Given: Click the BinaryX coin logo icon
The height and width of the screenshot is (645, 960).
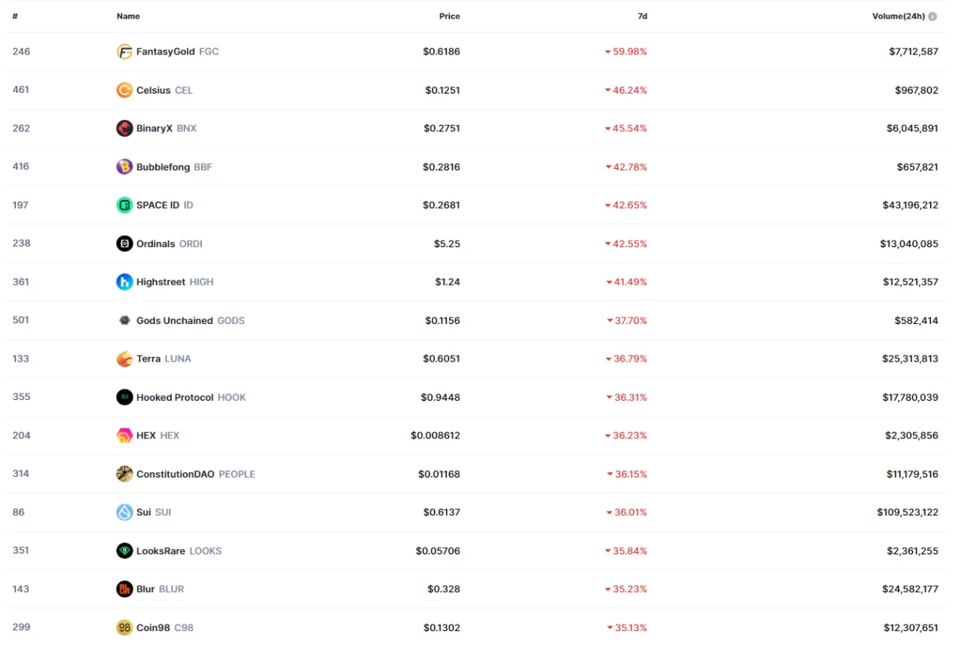Looking at the screenshot, I should click(124, 128).
